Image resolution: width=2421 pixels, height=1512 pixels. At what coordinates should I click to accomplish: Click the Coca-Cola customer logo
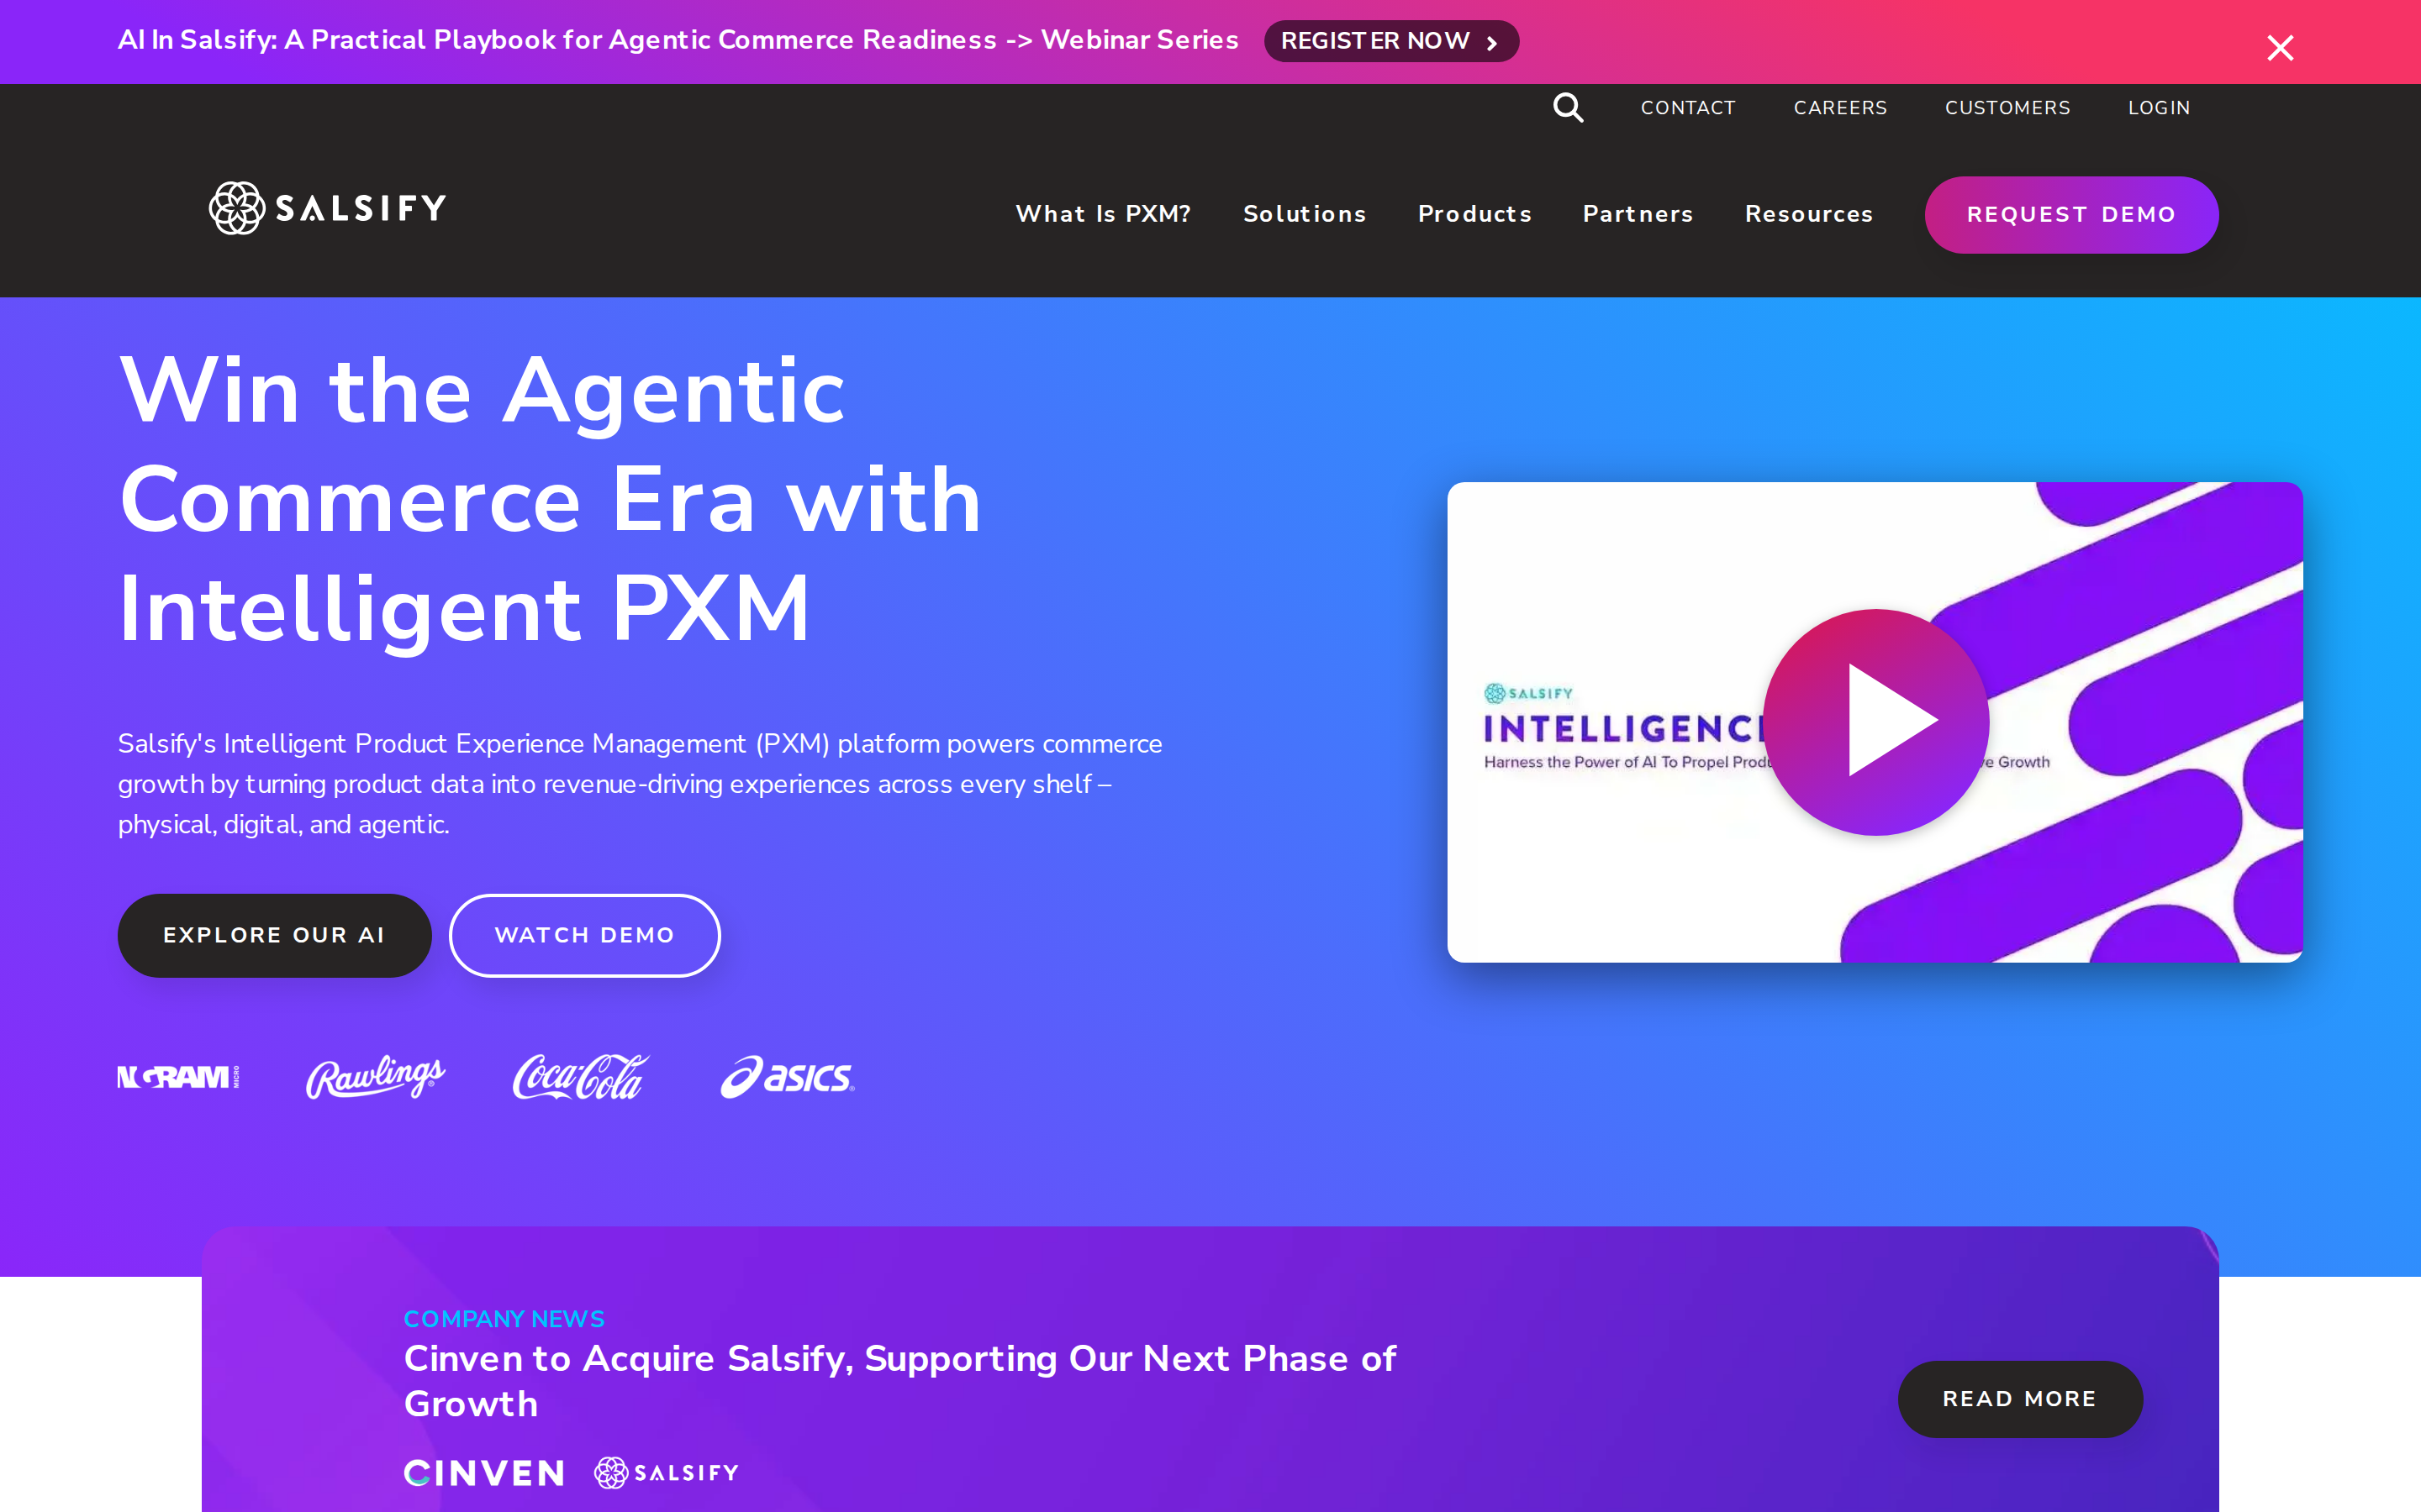coord(580,1077)
